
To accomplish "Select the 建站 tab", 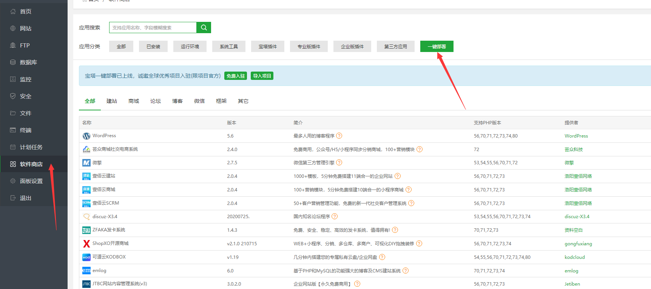I will 112,101.
